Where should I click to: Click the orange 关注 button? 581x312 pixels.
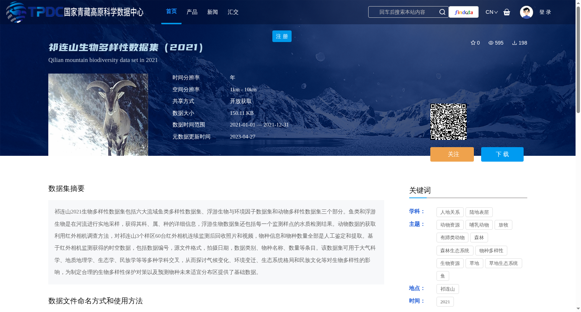(452, 154)
